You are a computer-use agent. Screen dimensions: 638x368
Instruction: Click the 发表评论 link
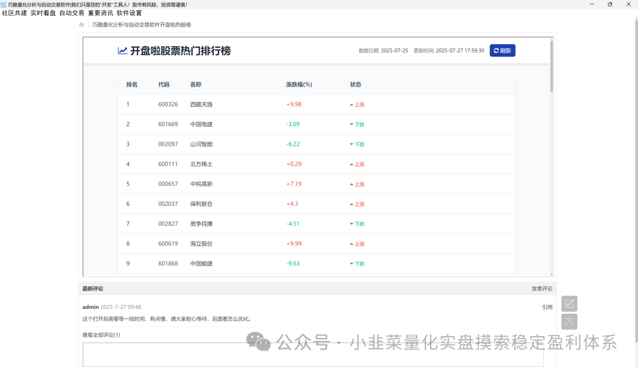(542, 289)
